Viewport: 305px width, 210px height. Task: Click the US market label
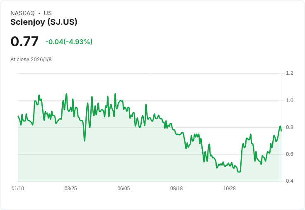(x=48, y=13)
